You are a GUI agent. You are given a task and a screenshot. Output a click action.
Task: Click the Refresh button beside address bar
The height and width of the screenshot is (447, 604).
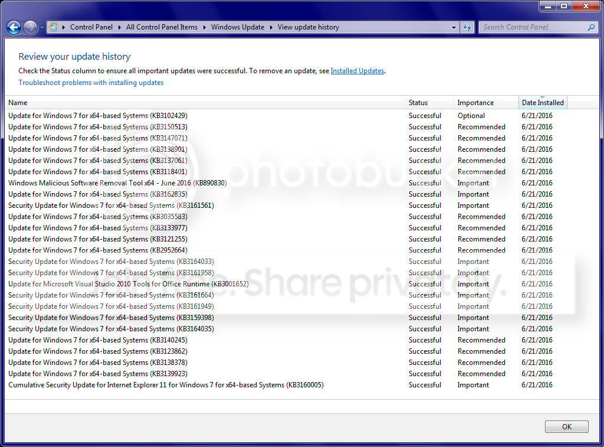(x=467, y=27)
